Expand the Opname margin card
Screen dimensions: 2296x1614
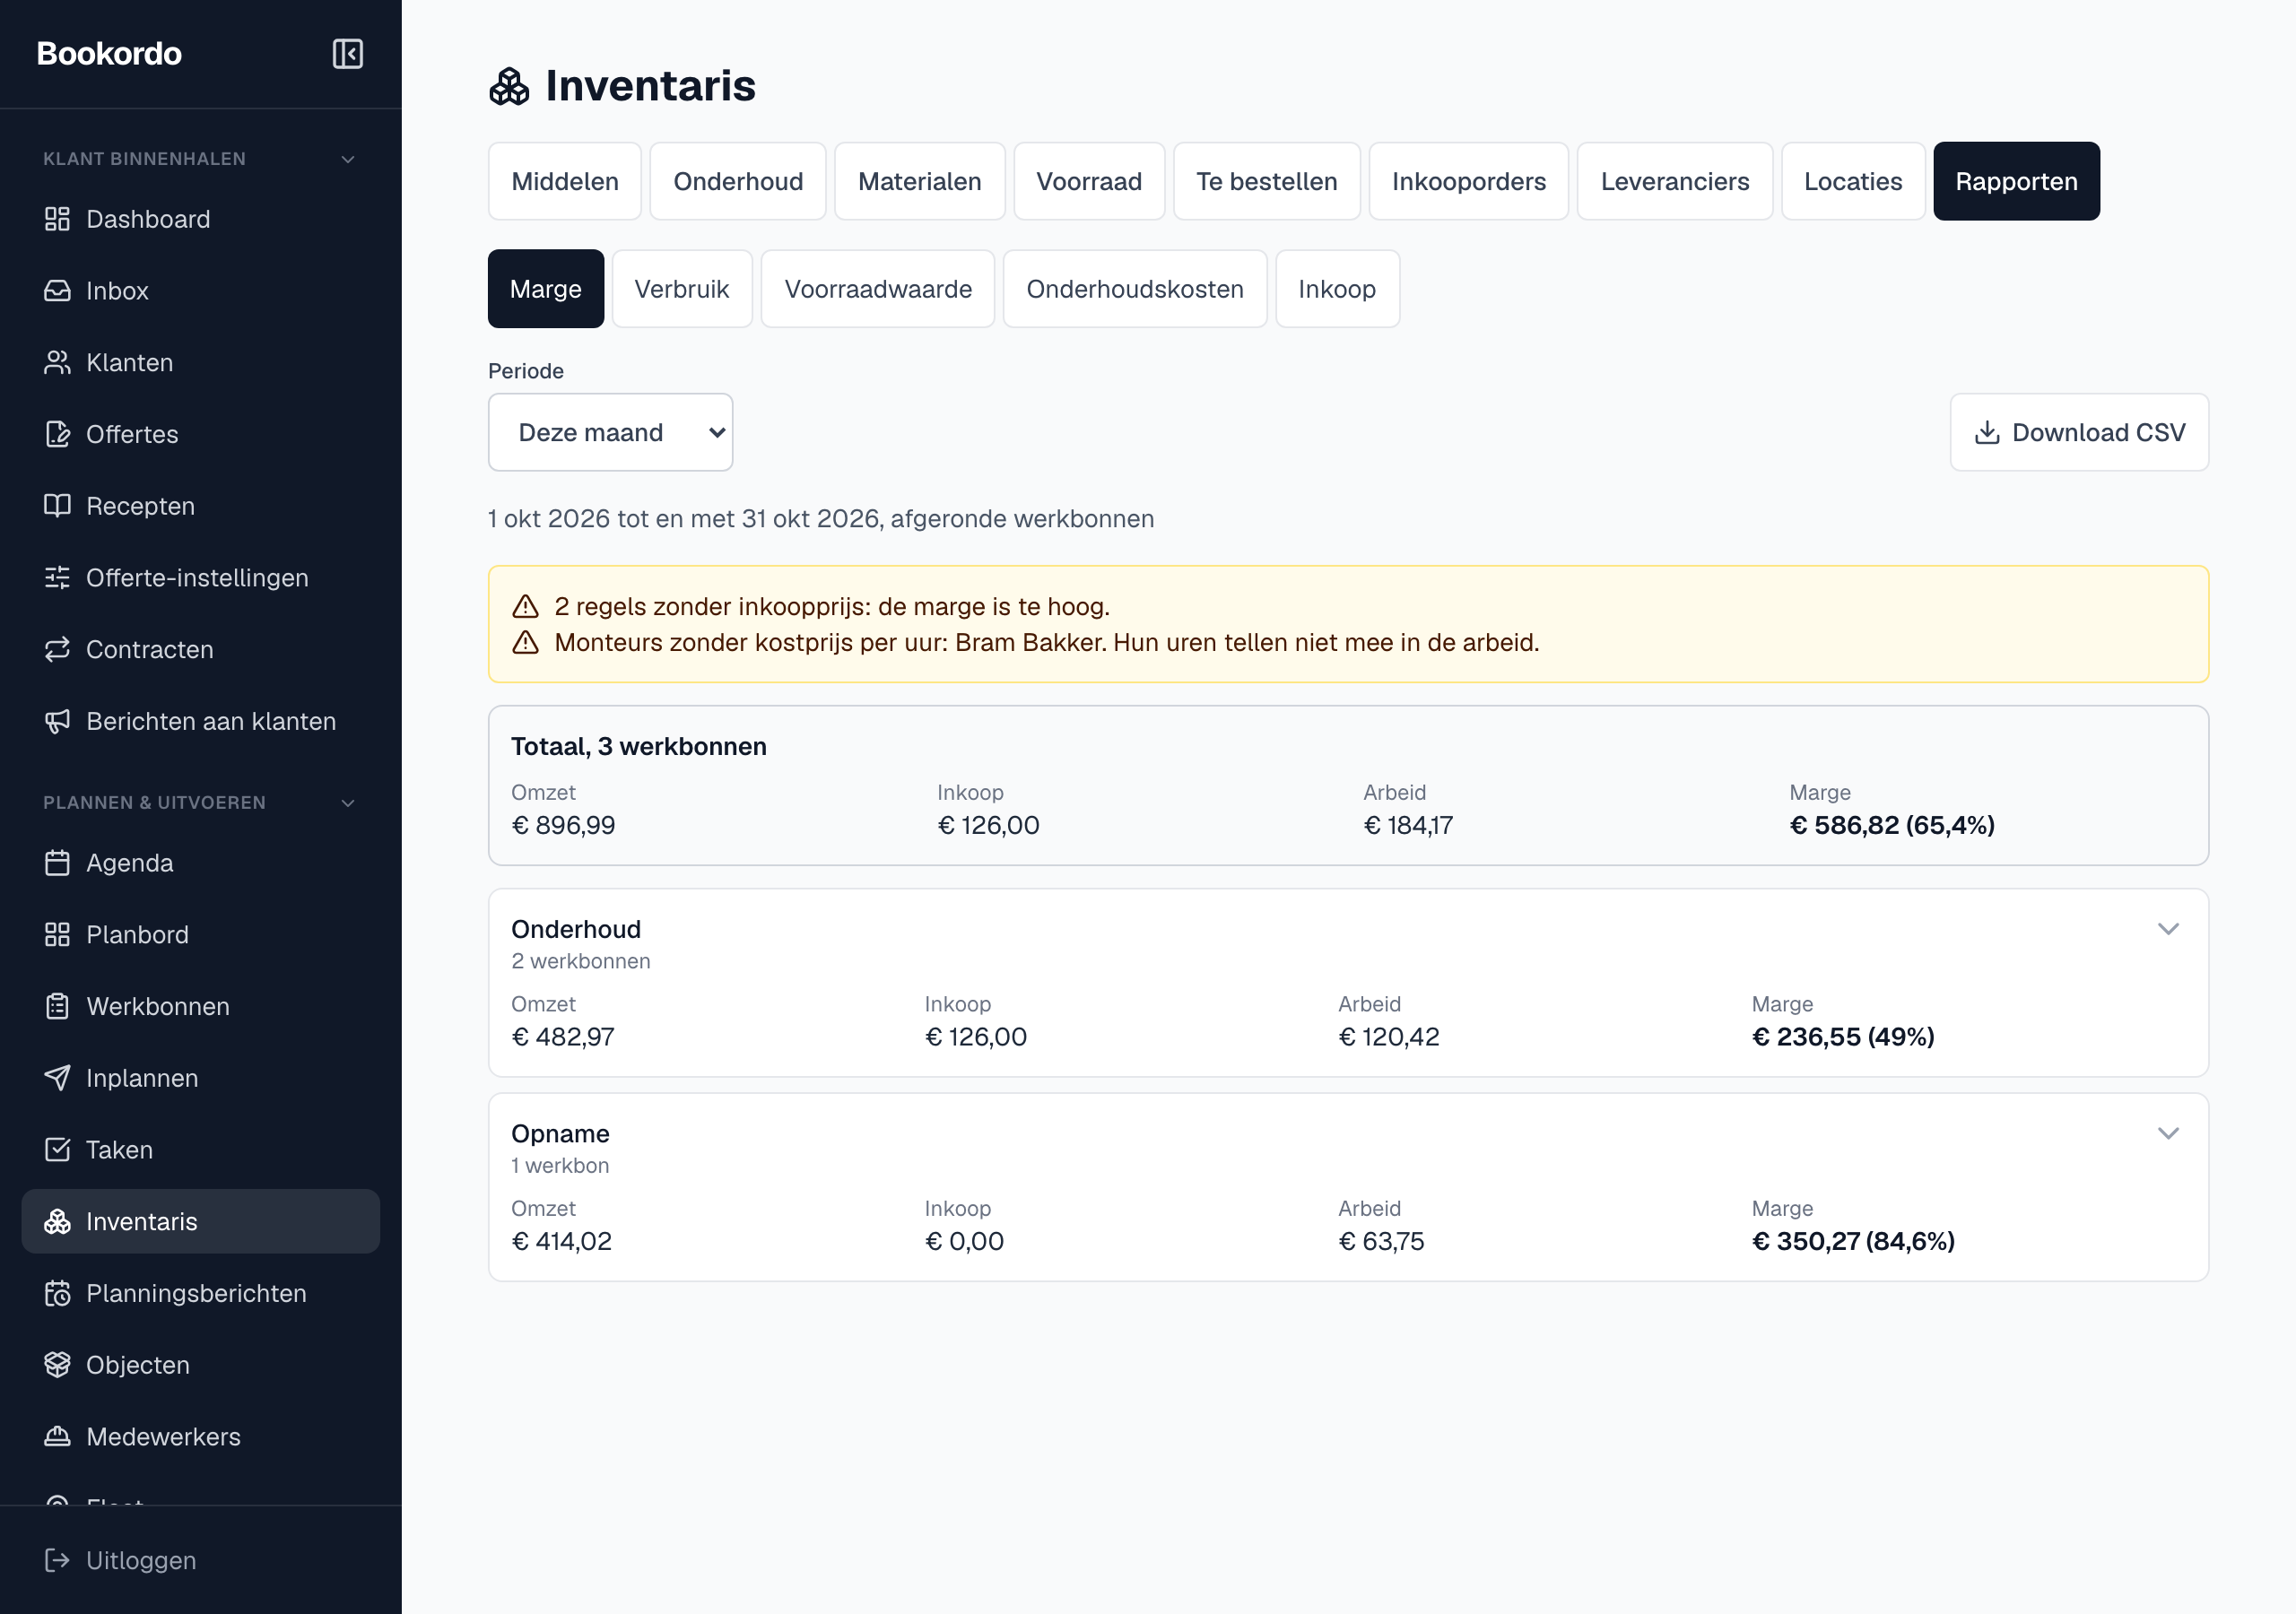pyautogui.click(x=2168, y=1133)
